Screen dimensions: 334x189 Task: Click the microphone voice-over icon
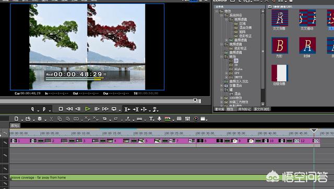[x=159, y=119]
